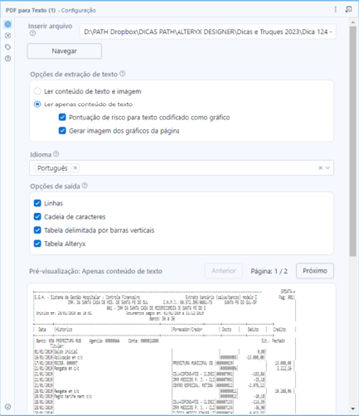Click the Navegar button
Image resolution: width=359 pixels, height=416 pixels.
pyautogui.click(x=64, y=51)
